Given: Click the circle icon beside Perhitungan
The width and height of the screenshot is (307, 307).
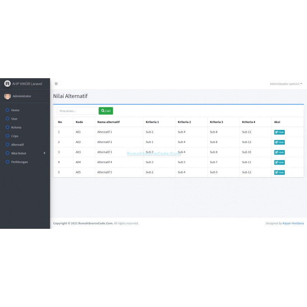Looking at the screenshot, I should pyautogui.click(x=7, y=162).
